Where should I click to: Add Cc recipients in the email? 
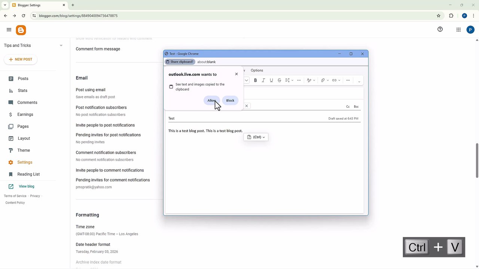[x=348, y=106]
